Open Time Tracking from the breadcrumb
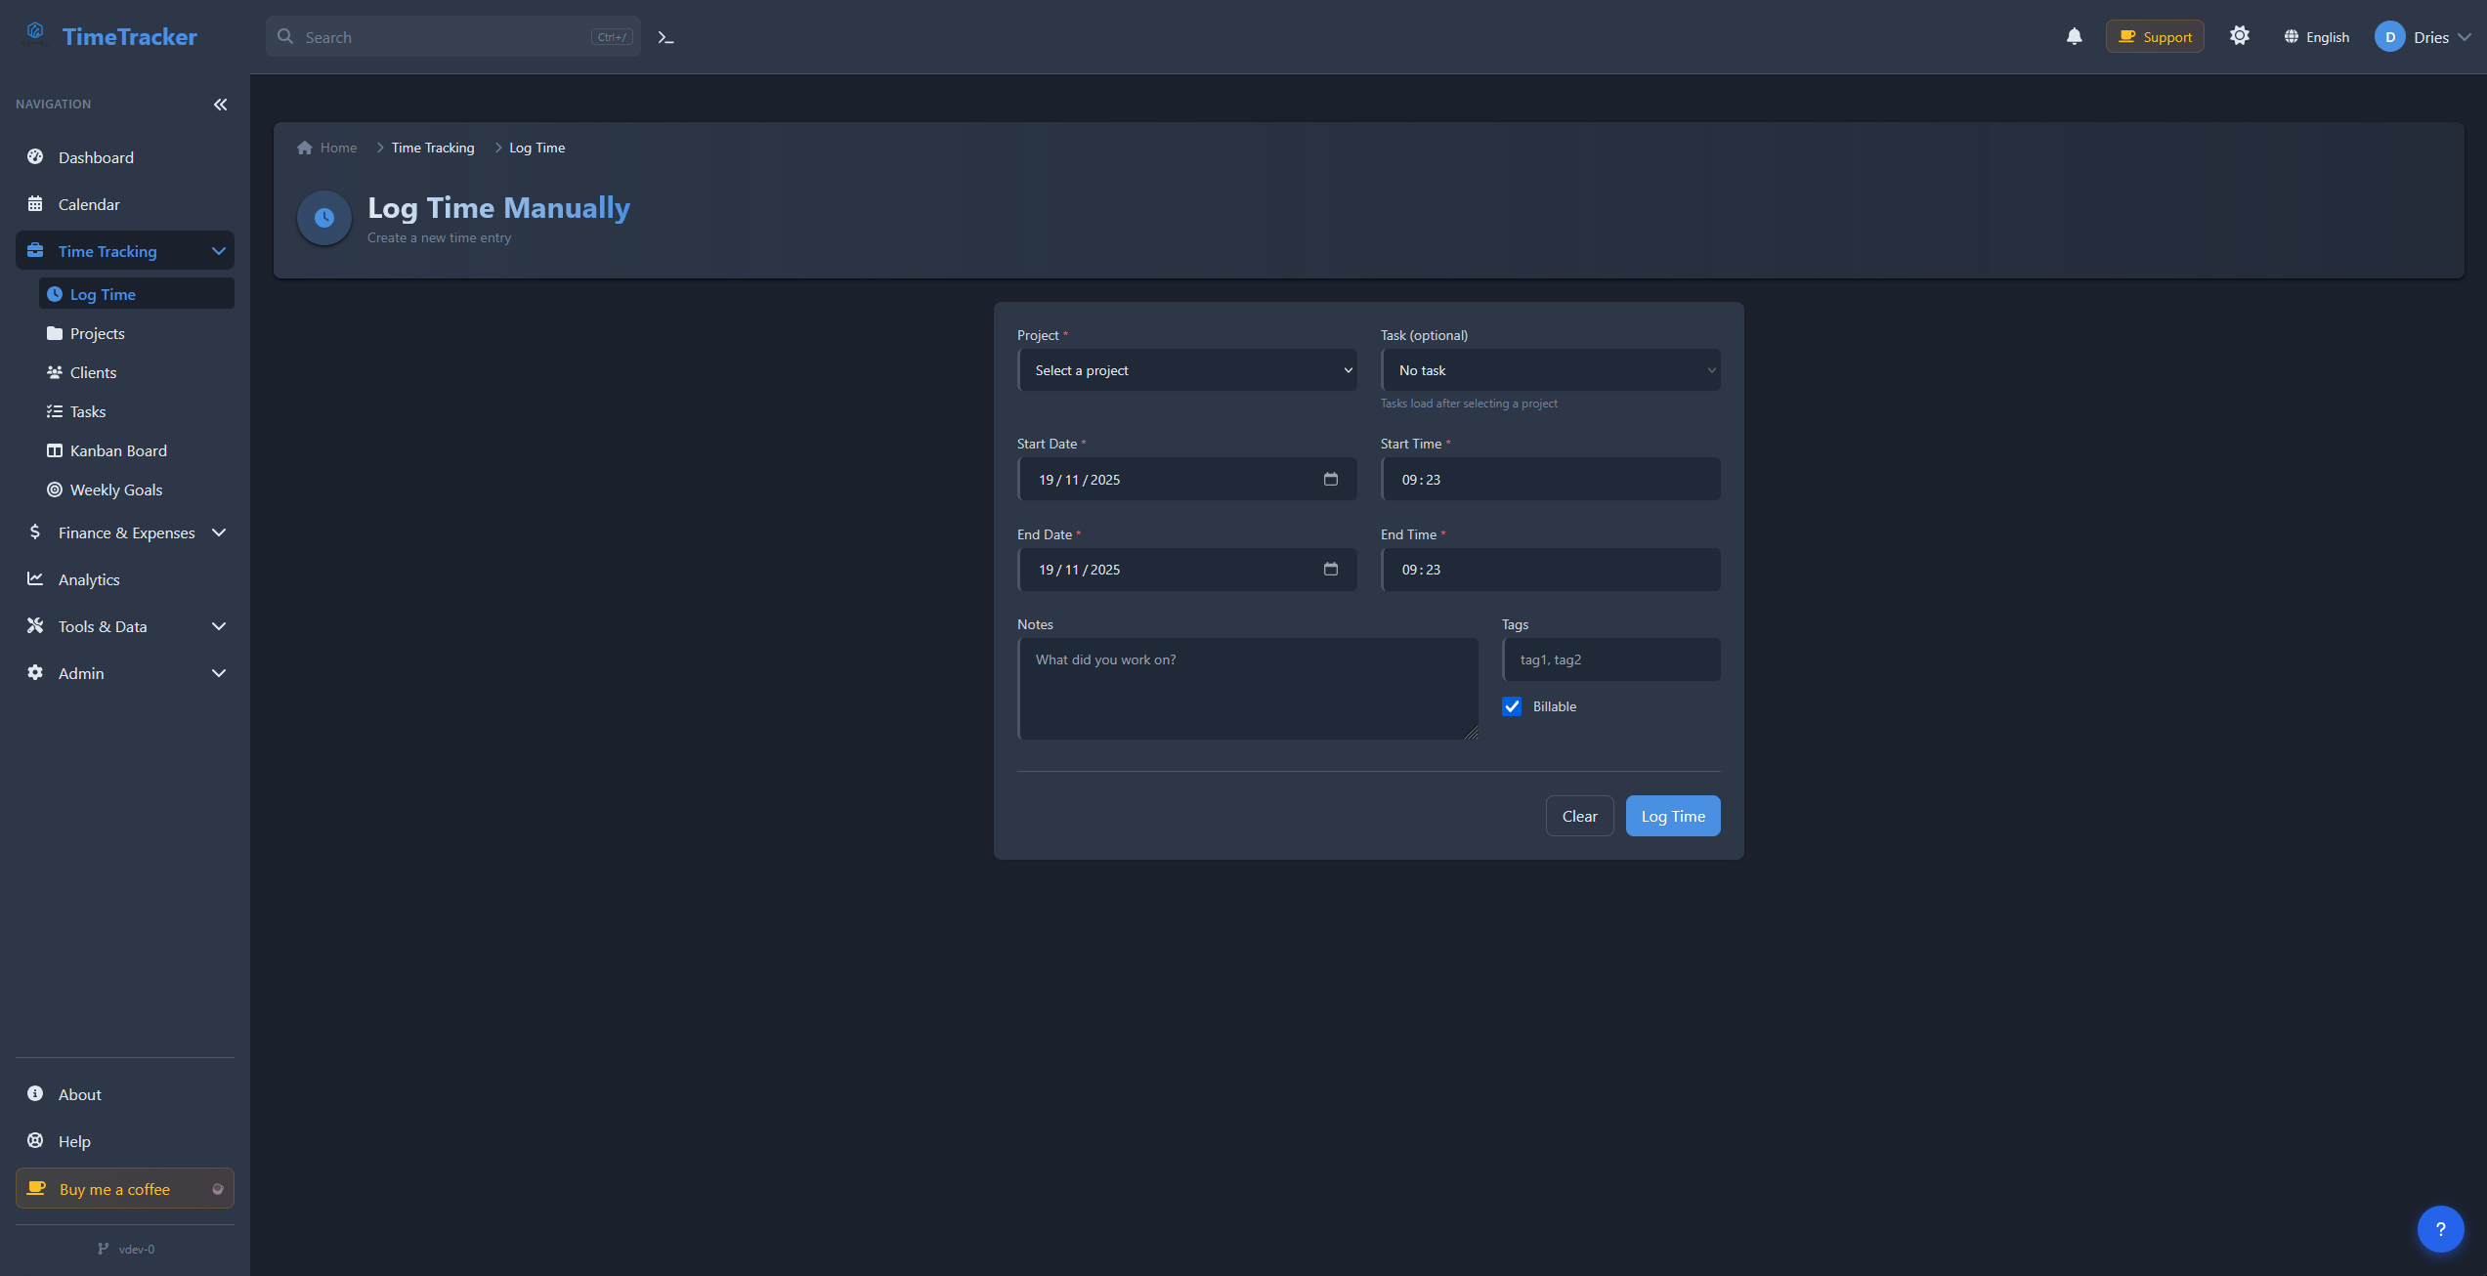This screenshot has width=2487, height=1276. pos(432,148)
